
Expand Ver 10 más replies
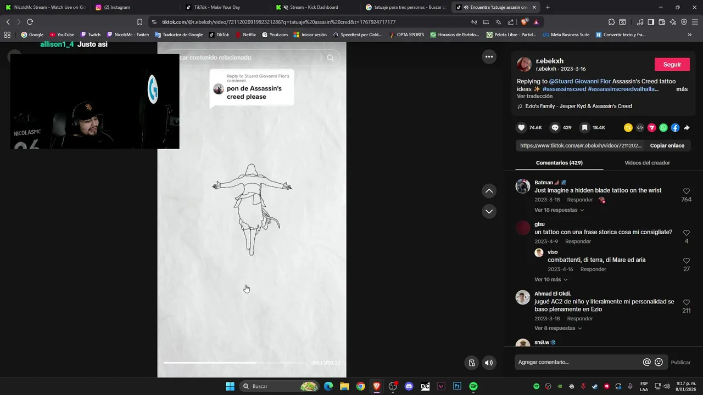(551, 279)
